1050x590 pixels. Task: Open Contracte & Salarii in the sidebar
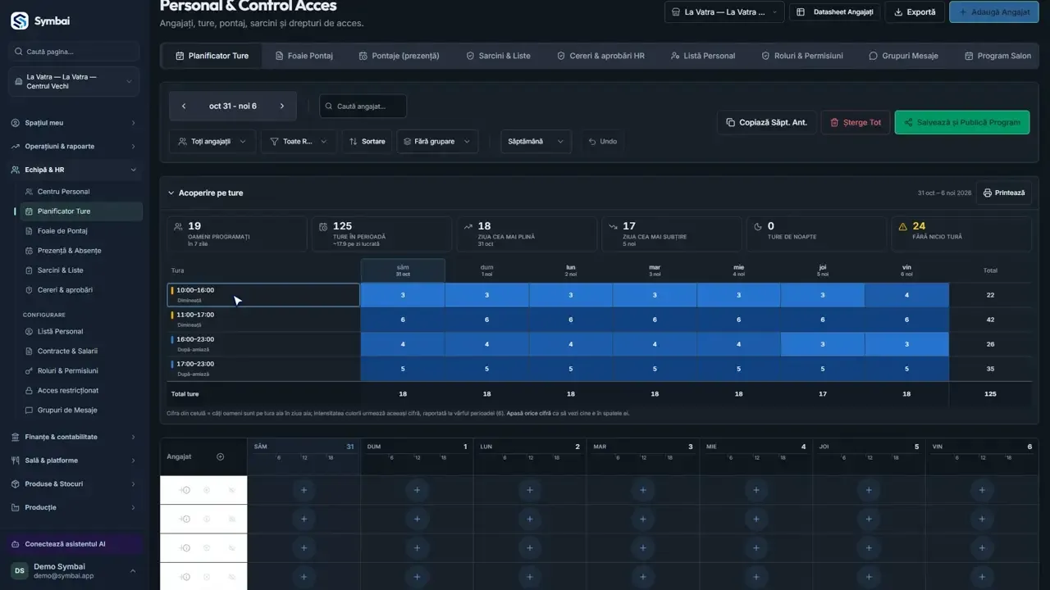click(x=80, y=351)
